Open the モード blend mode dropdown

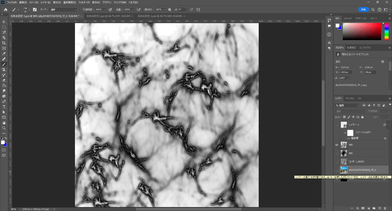click(x=63, y=10)
